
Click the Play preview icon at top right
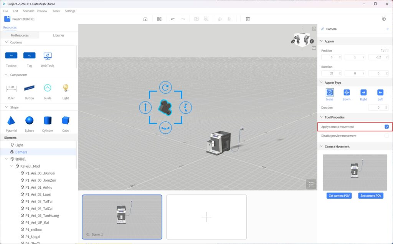click(x=384, y=19)
